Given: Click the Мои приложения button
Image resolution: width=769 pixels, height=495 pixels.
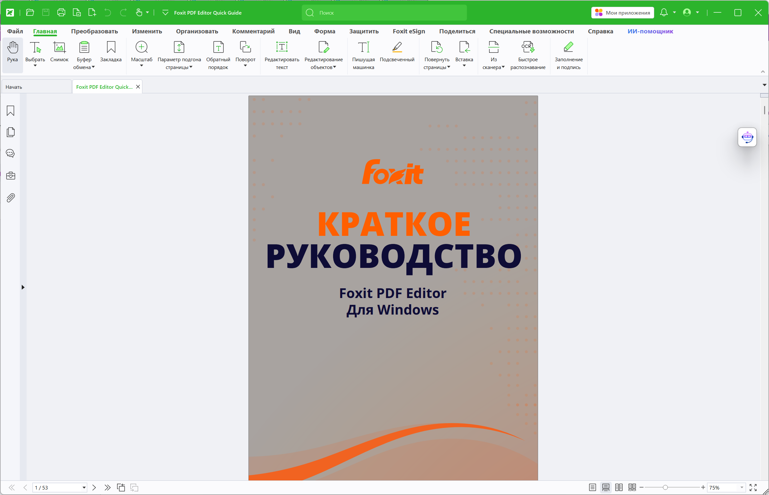Looking at the screenshot, I should pos(622,13).
